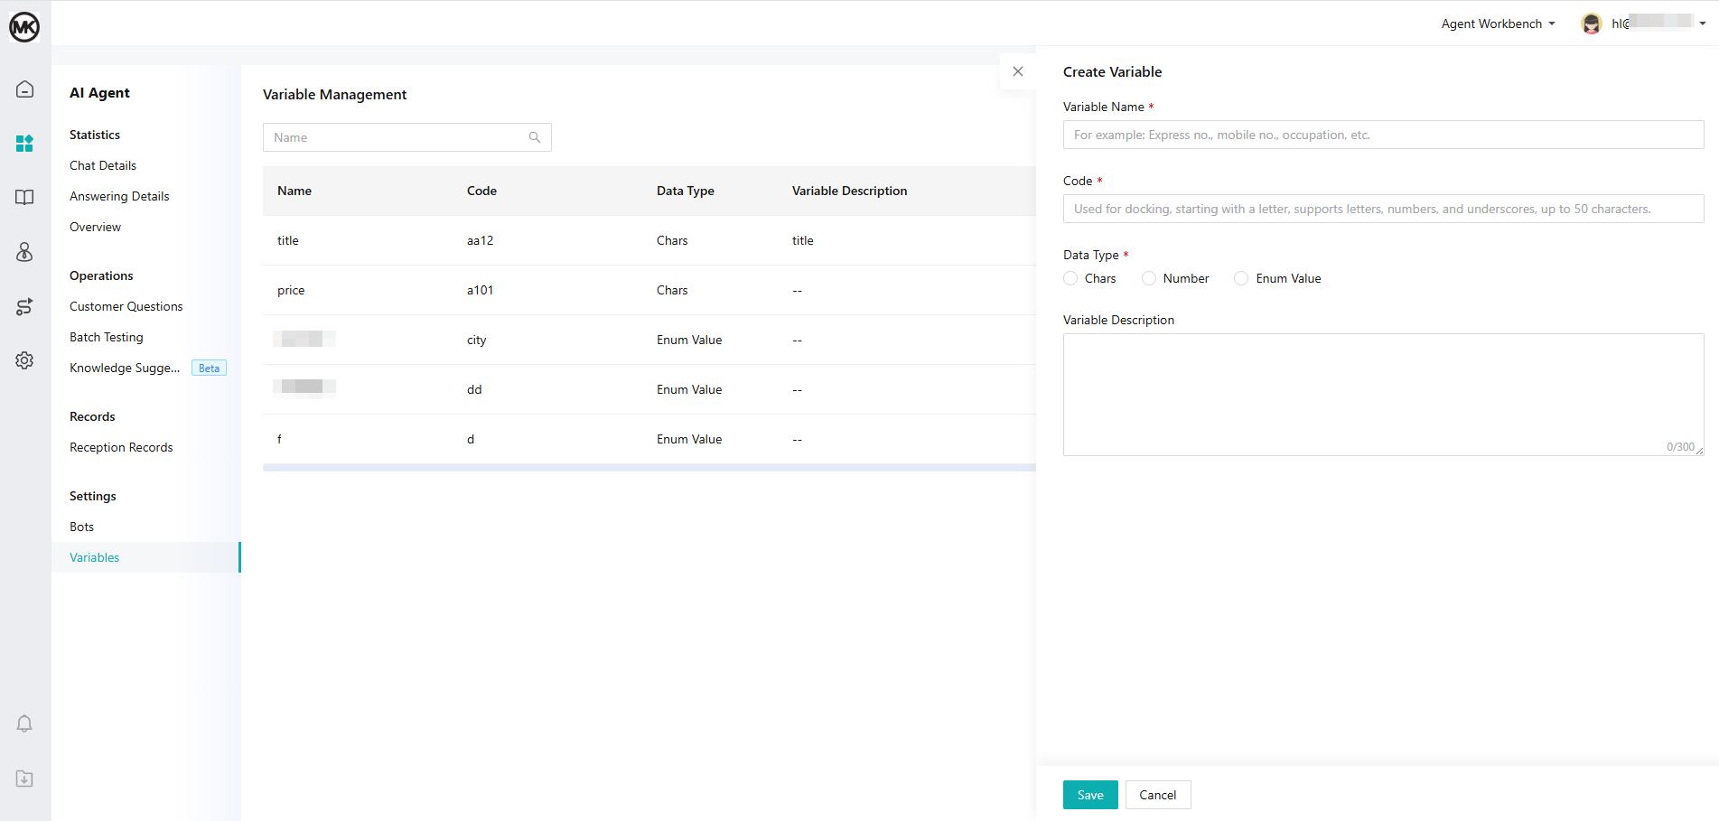The width and height of the screenshot is (1719, 821).
Task: Select Variables in the sidebar
Action: (x=145, y=557)
